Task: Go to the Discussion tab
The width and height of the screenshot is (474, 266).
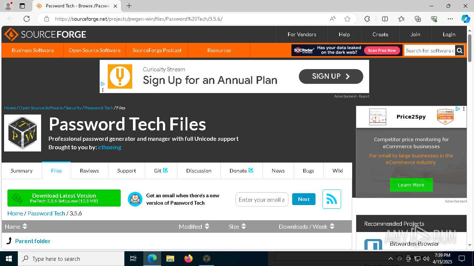Action: 199,171
